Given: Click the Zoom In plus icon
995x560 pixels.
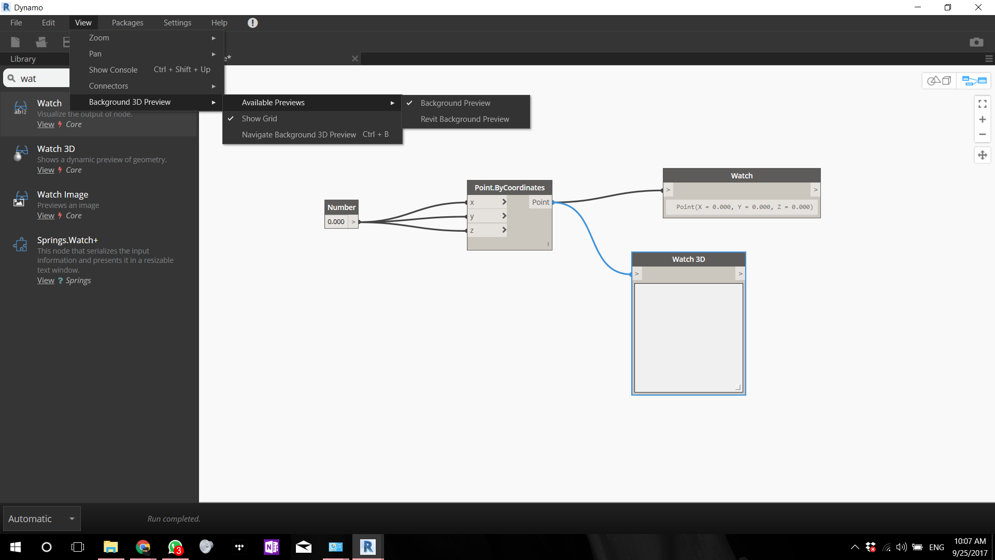Looking at the screenshot, I should tap(982, 119).
